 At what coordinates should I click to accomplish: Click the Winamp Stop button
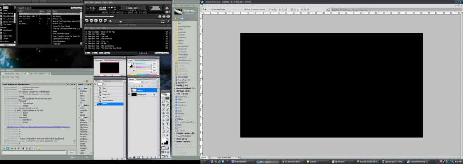click(x=101, y=20)
